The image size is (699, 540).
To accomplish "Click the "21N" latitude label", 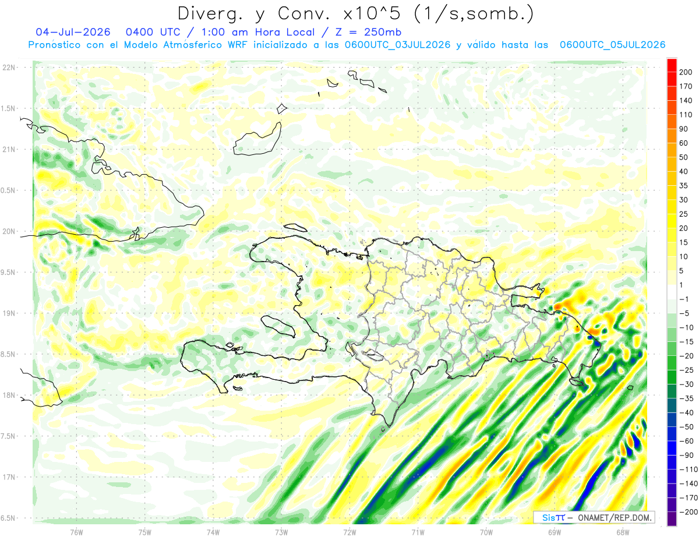I will pos(9,149).
